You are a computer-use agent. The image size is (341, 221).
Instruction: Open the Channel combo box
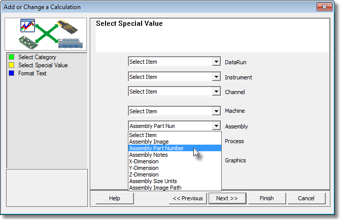click(175, 92)
